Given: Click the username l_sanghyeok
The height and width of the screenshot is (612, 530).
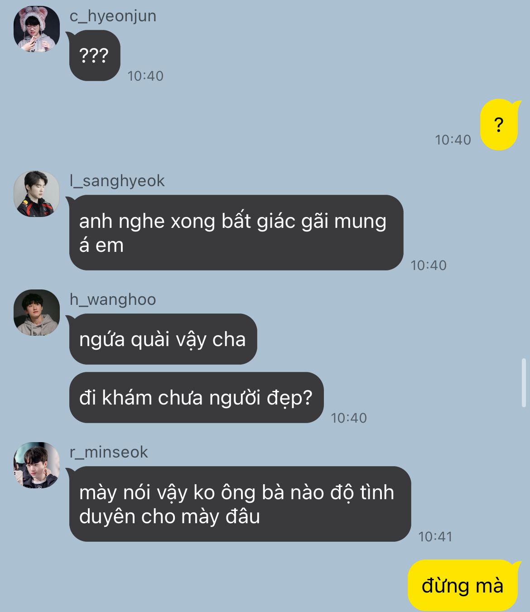Looking at the screenshot, I should (x=117, y=181).
